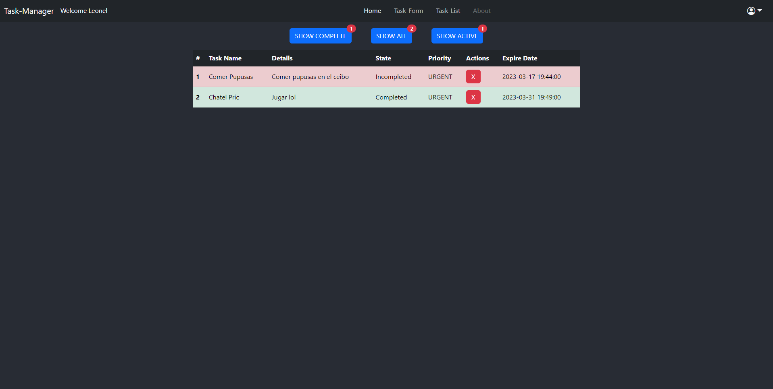This screenshot has width=773, height=389.
Task: Click SHOW ACTIVE to view pending tasks
Action: (457, 36)
